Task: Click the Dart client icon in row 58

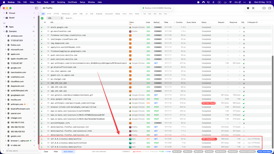Action: 130,139
